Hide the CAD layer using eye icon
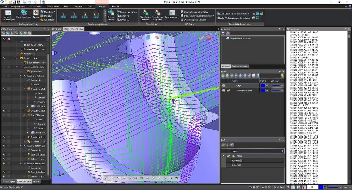This screenshot has width=352, height=190. (x=224, y=85)
